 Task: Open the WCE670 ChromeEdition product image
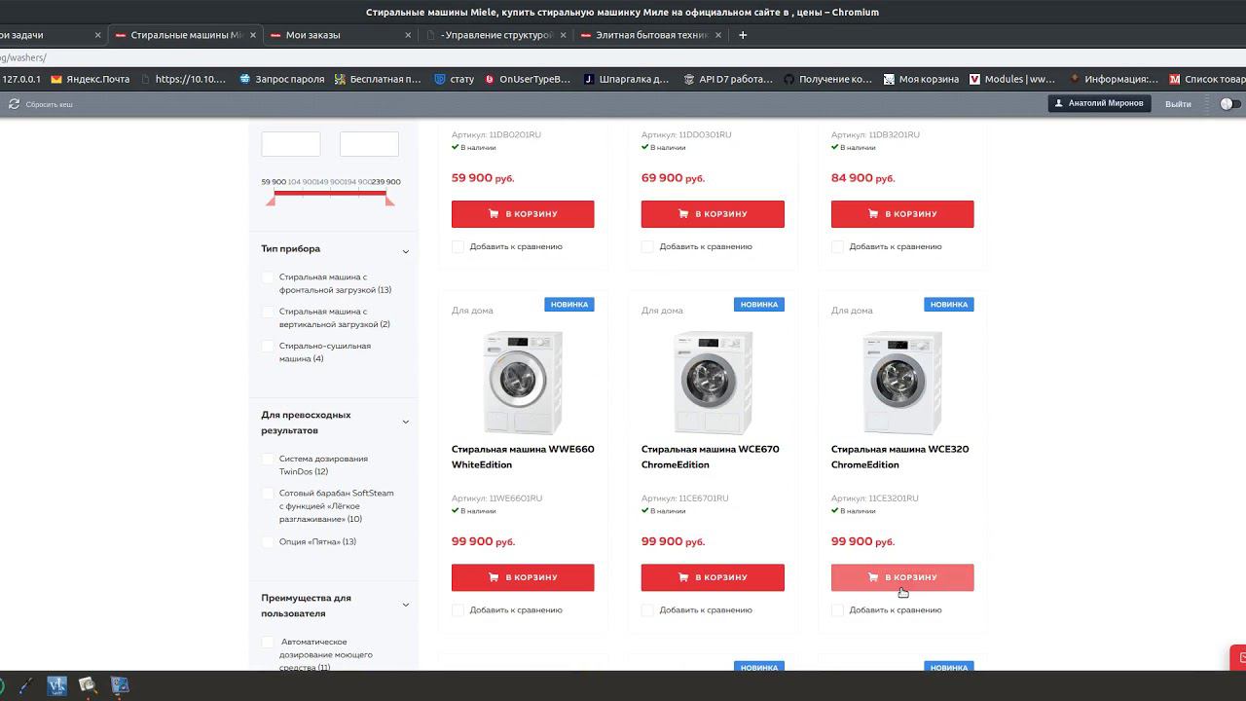click(x=713, y=382)
